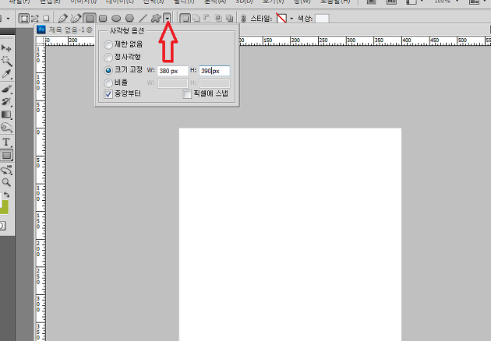Click the 사각형 옵션 panel title
The height and width of the screenshot is (341, 491).
pyautogui.click(x=126, y=31)
